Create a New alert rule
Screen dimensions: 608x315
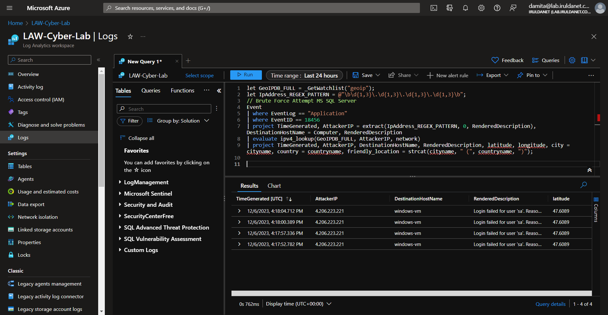(x=447, y=75)
